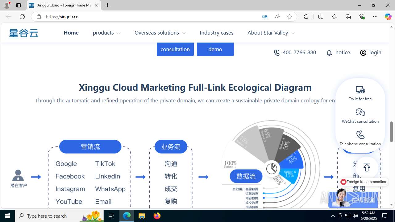Screen dimensions: 395x222
Task: Click the page vertical scrollbar thumb
Action: pos(392,132)
